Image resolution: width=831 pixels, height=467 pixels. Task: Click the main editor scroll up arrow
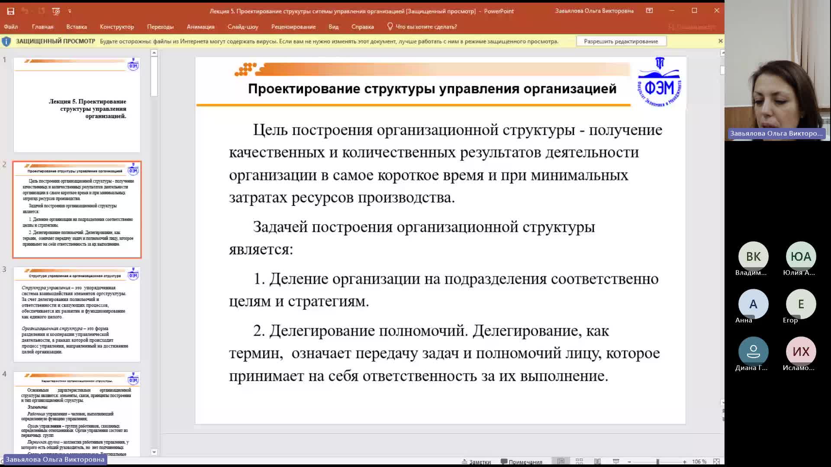coord(722,53)
